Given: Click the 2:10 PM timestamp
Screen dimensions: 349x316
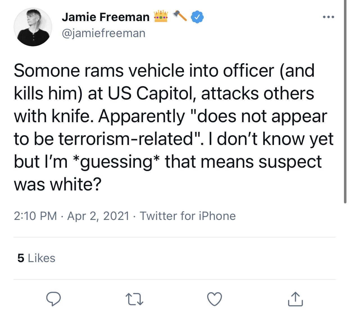Looking at the screenshot, I should coord(35,216).
